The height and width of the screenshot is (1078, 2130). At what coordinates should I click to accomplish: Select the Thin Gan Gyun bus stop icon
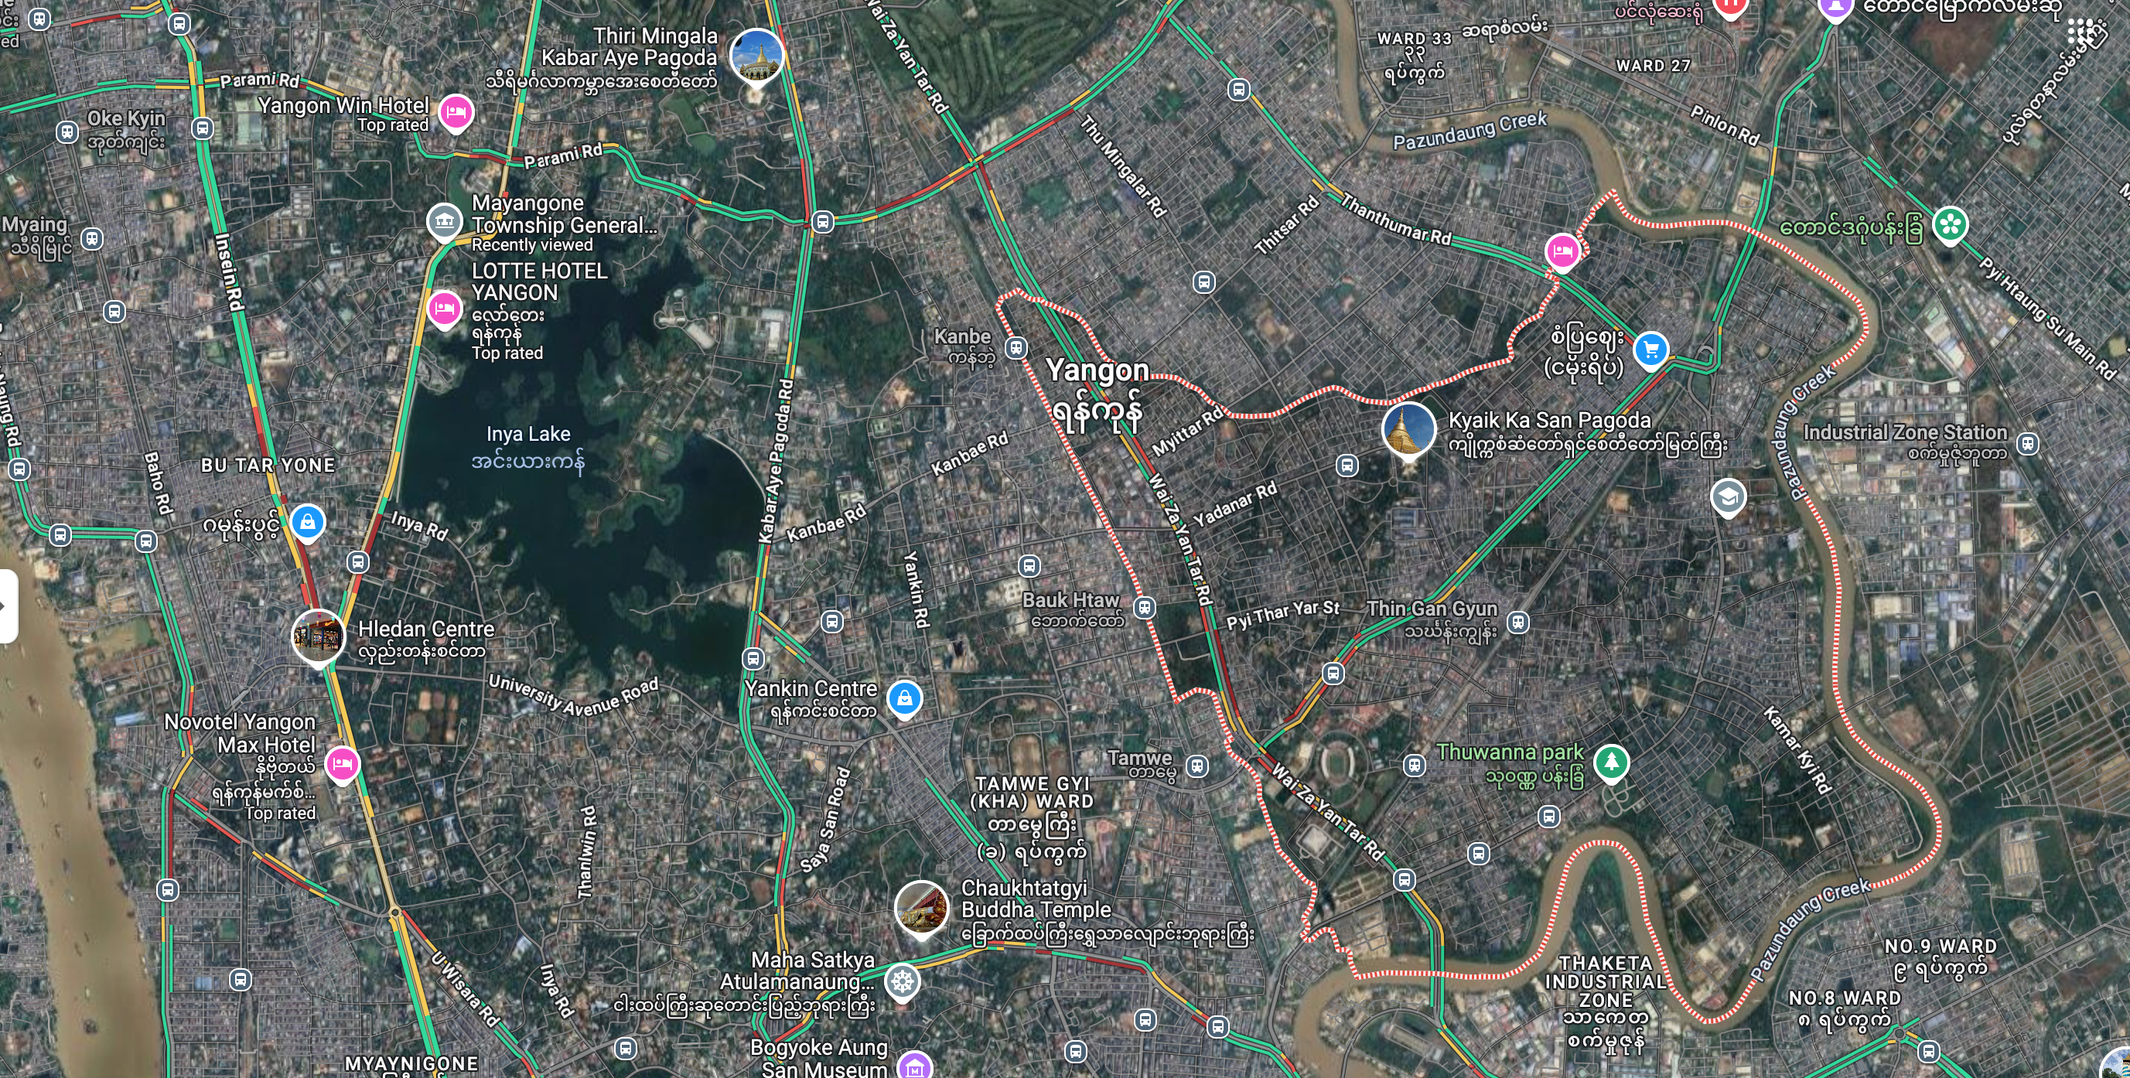pyautogui.click(x=1517, y=622)
